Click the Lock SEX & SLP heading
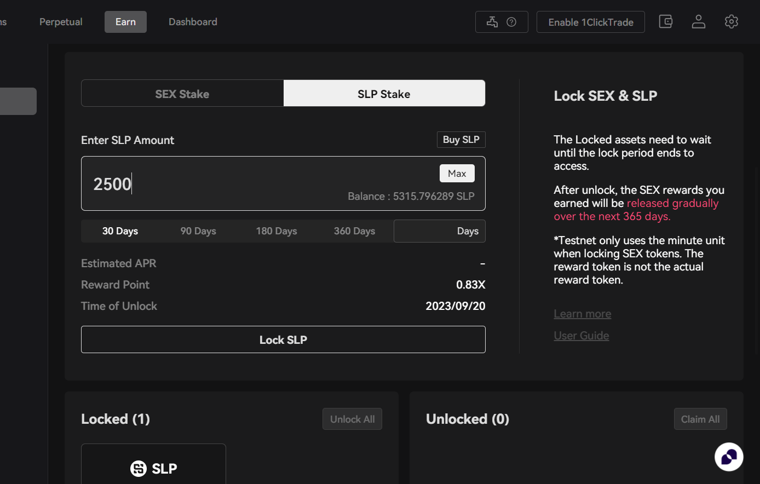The width and height of the screenshot is (760, 484). [x=606, y=96]
